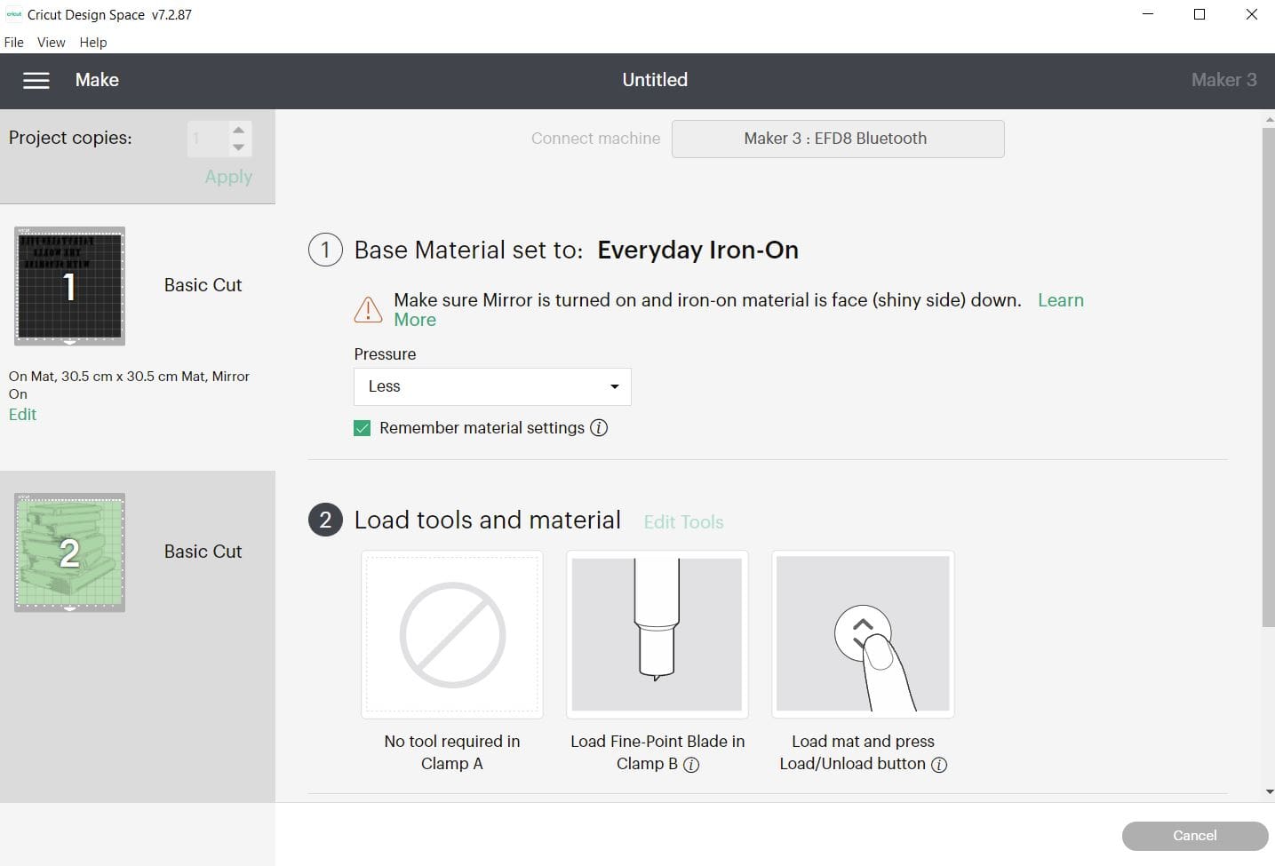Viewport: 1275px width, 866px height.
Task: Click the step 1 circle number
Action: coord(325,250)
